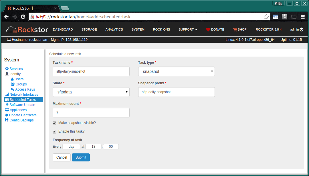Image resolution: width=309 pixels, height=176 pixels.
Task: Open System in the top navigation
Action: point(138,29)
